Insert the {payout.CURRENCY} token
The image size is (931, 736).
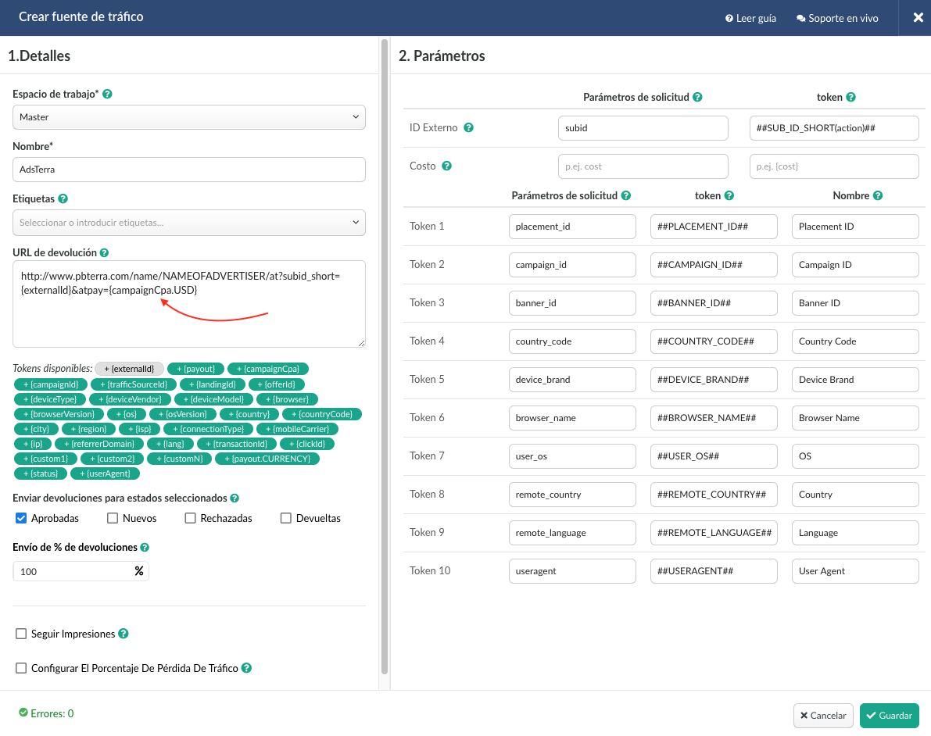tap(267, 459)
